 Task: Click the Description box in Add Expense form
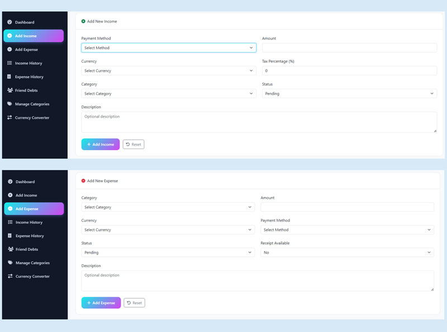click(x=258, y=280)
